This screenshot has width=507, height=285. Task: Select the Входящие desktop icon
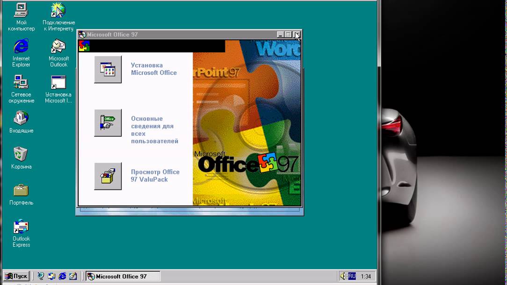click(x=21, y=122)
